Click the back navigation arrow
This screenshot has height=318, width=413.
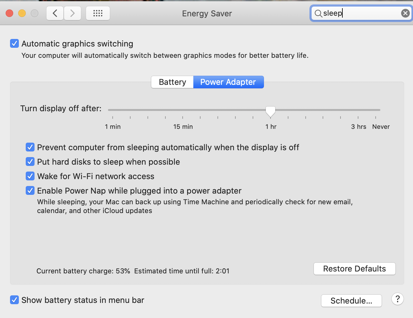(55, 13)
